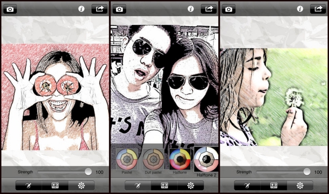Viewport: 329px width, 194px height.
Task: Select the presets tab in the left screen
Action: 55,185
